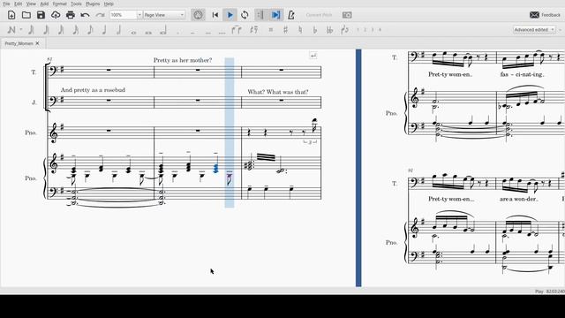Open the Edit menu
This screenshot has height=318, width=565.
[18, 4]
